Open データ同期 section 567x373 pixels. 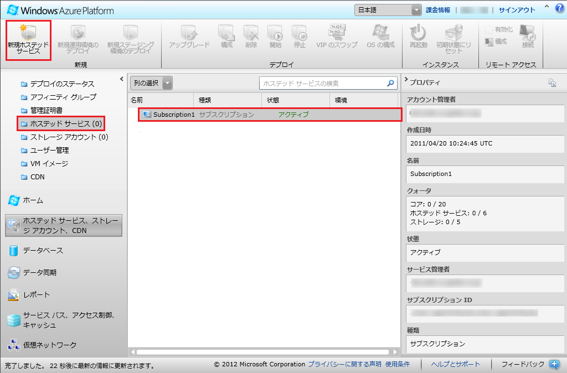(32, 272)
